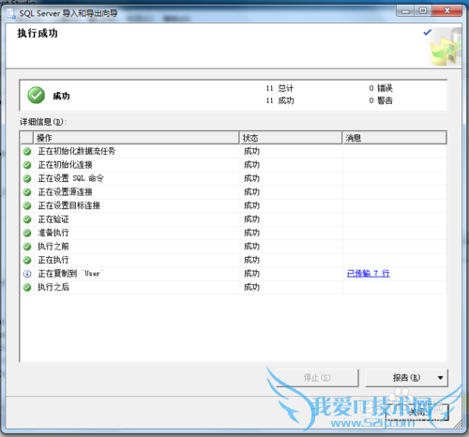Click the 关闭 button
The width and height of the screenshot is (469, 437).
(417, 413)
